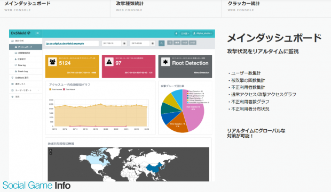Open the Altplus_studio user dropdown
Viewport: 331px width, 192px height.
coord(203,34)
